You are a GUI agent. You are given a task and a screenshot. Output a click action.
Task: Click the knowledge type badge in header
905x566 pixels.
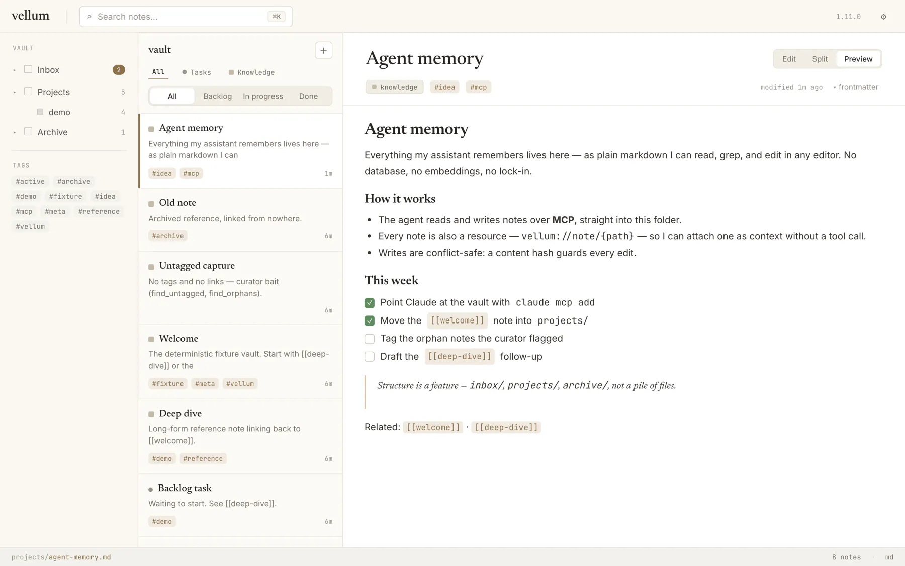pyautogui.click(x=395, y=87)
